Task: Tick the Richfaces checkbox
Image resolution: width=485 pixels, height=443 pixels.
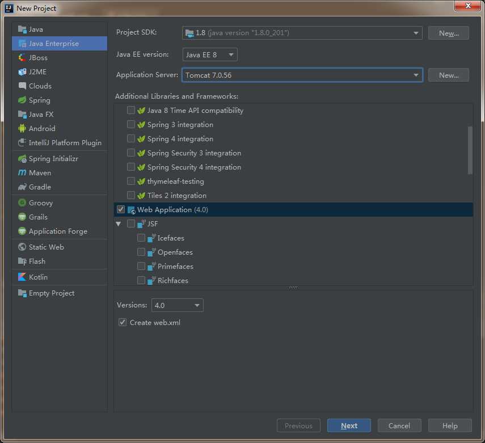Action: 141,280
